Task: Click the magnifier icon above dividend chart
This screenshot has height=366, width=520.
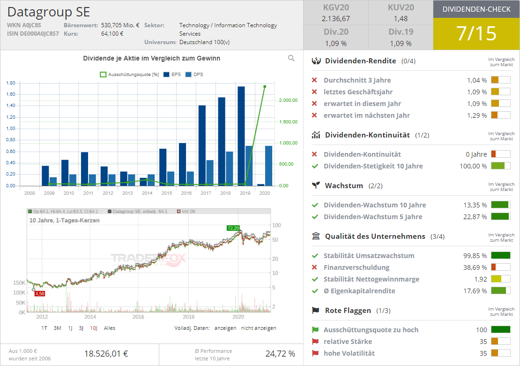Action: 291,58
